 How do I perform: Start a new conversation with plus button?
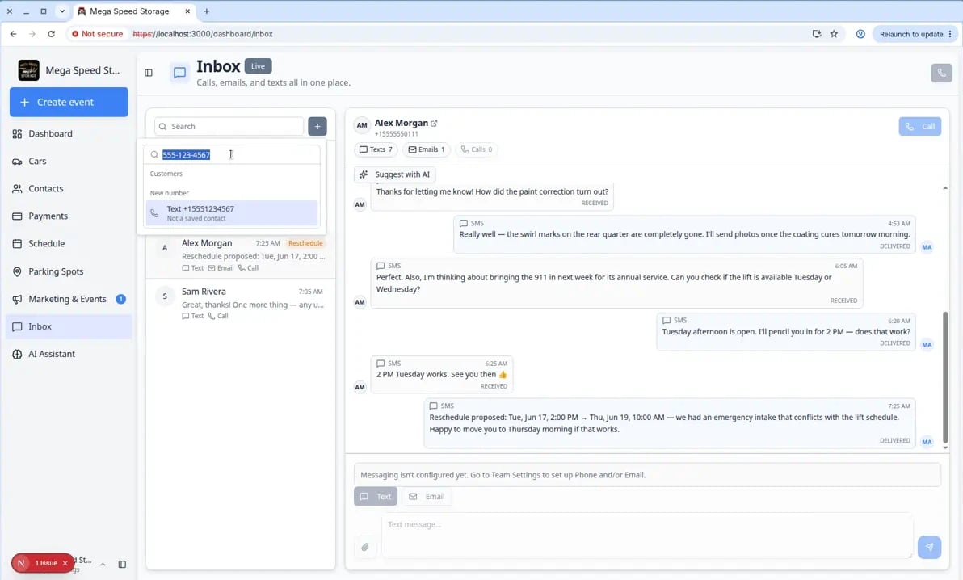coord(317,127)
